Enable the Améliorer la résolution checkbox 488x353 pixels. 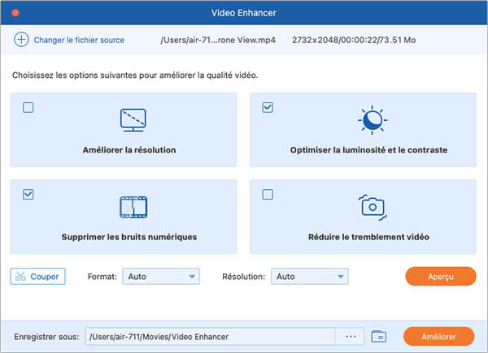click(28, 107)
